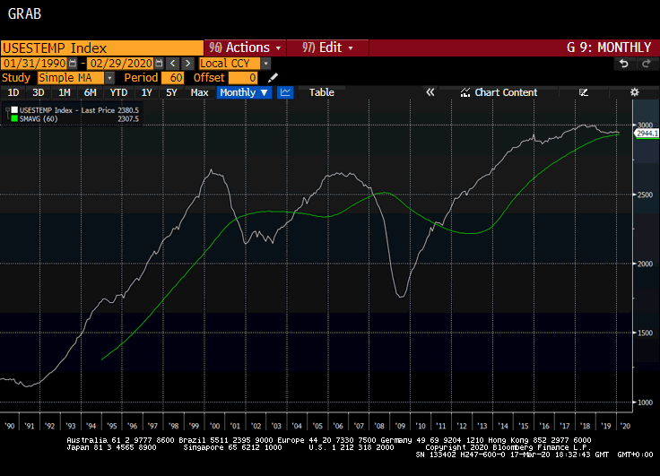Click the SMAVG value 2307.5 in legend

coord(128,118)
